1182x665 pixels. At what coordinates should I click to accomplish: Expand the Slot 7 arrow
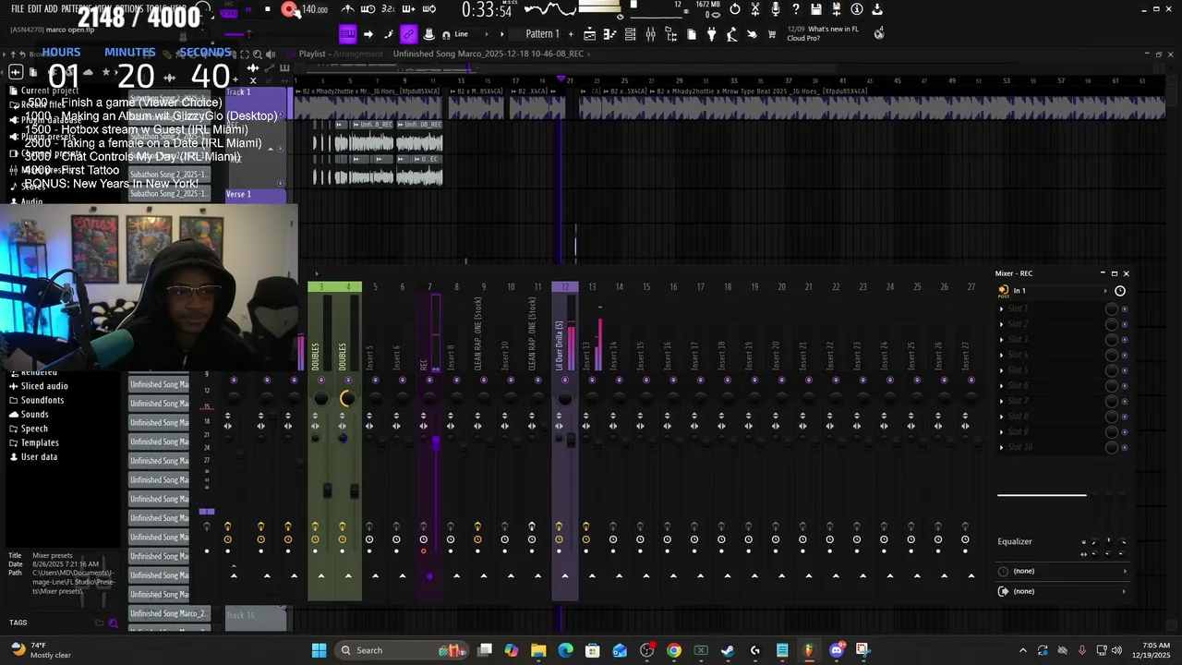click(1002, 401)
